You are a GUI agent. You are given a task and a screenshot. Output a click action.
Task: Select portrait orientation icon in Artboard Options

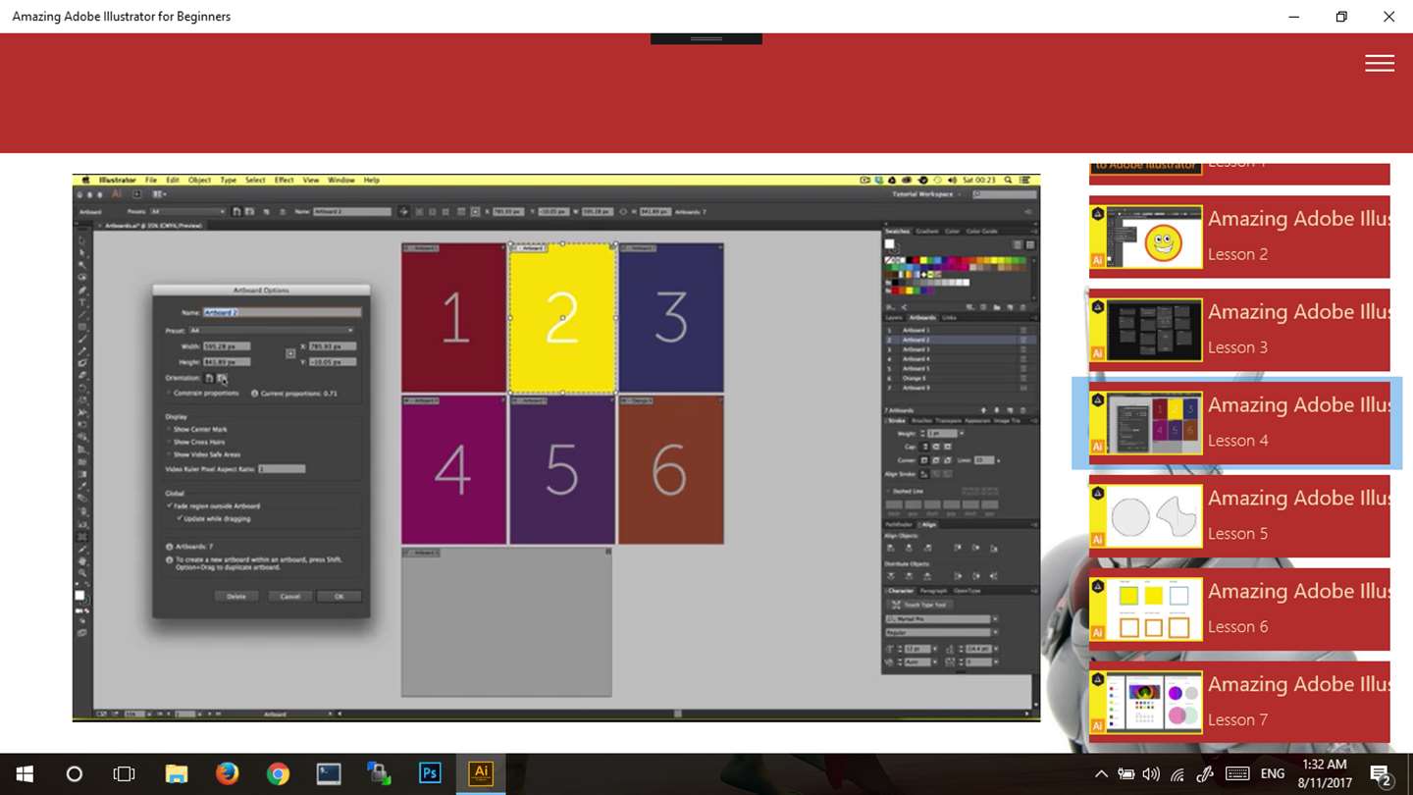pyautogui.click(x=209, y=378)
